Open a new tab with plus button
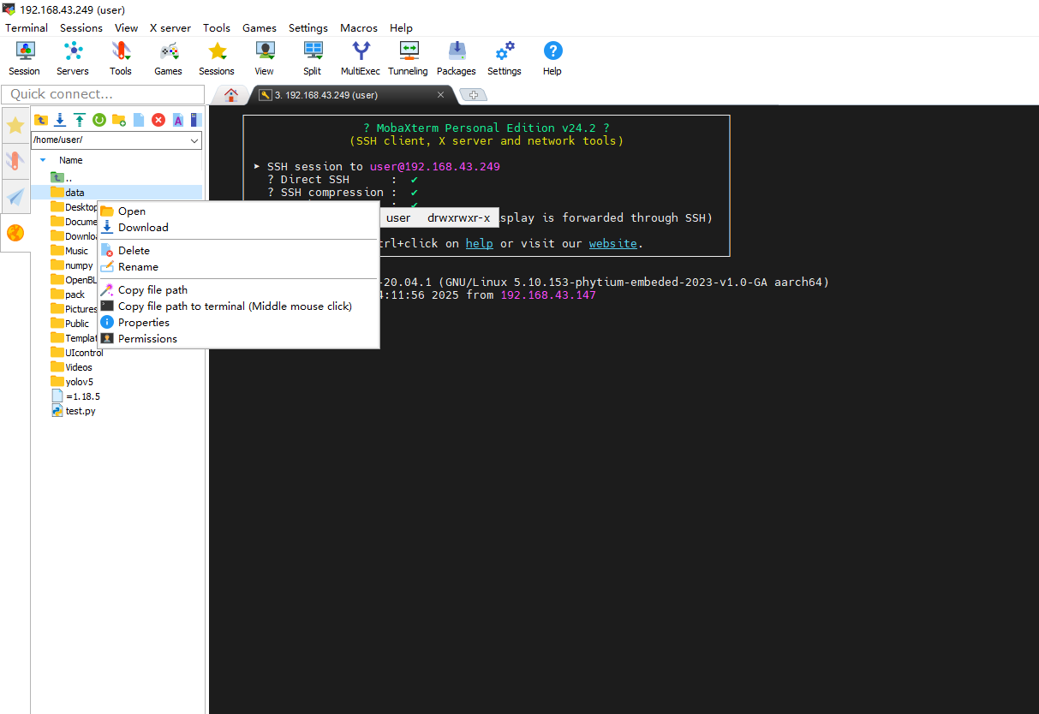This screenshot has width=1039, height=714. (474, 95)
